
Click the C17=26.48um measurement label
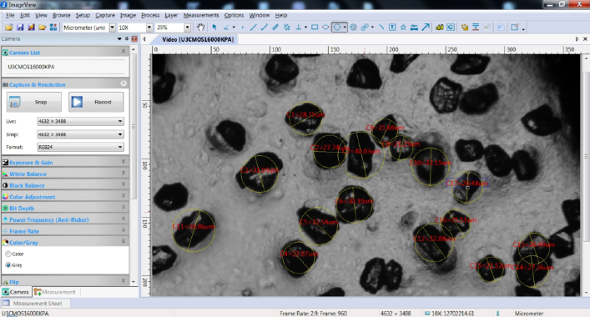pyautogui.click(x=467, y=184)
